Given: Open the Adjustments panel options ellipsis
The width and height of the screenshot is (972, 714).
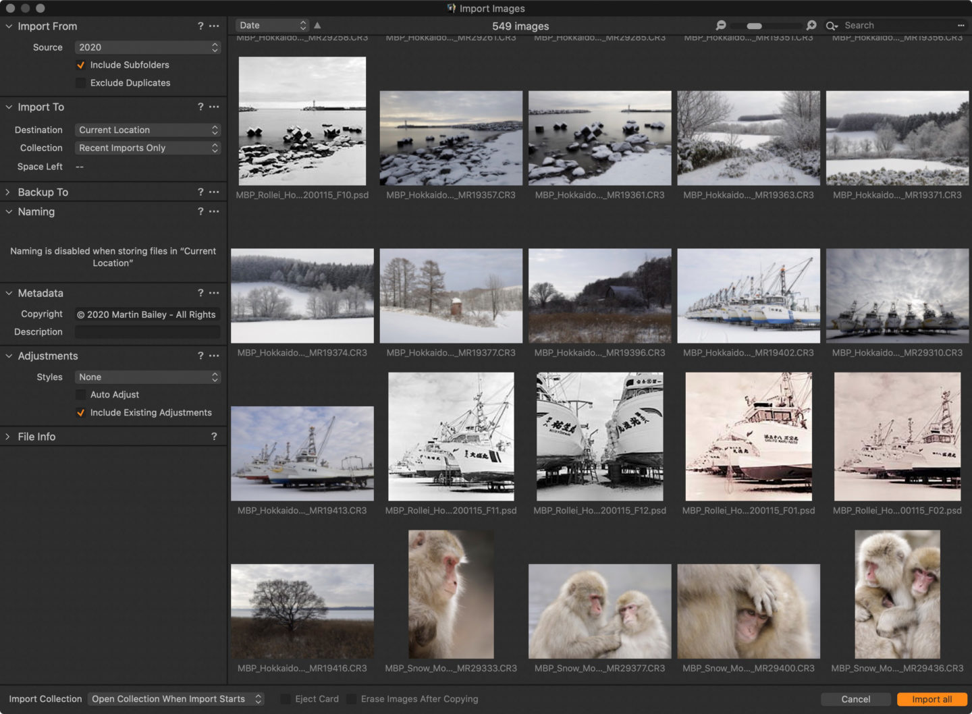Looking at the screenshot, I should tap(214, 356).
